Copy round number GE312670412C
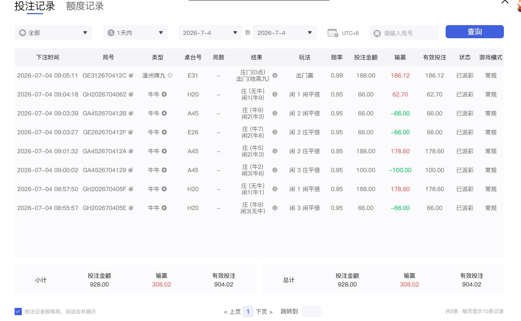521x321 pixels. click(x=131, y=75)
